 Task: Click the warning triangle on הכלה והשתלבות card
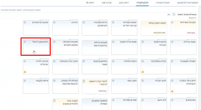(x=143, y=72)
